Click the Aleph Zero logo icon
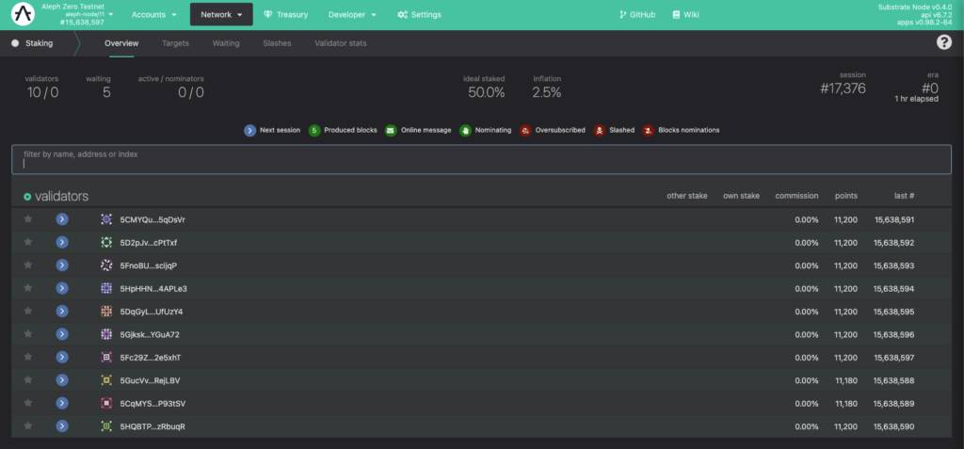The height and width of the screenshot is (449, 964). 23,13
